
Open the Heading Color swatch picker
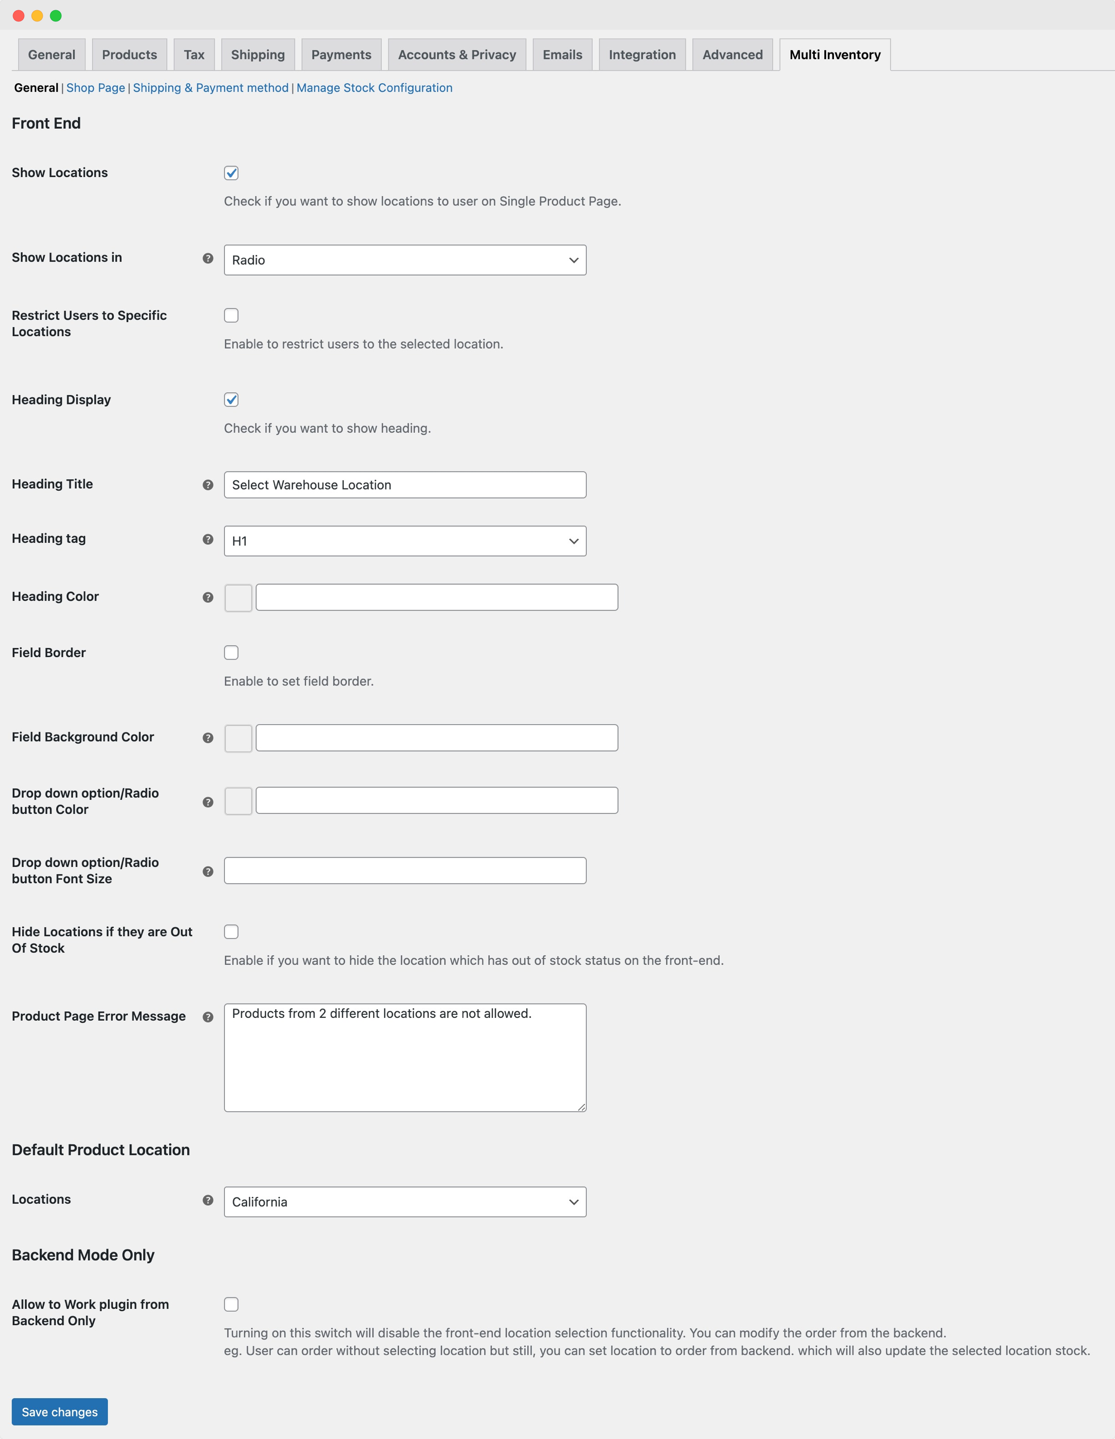pyautogui.click(x=238, y=597)
